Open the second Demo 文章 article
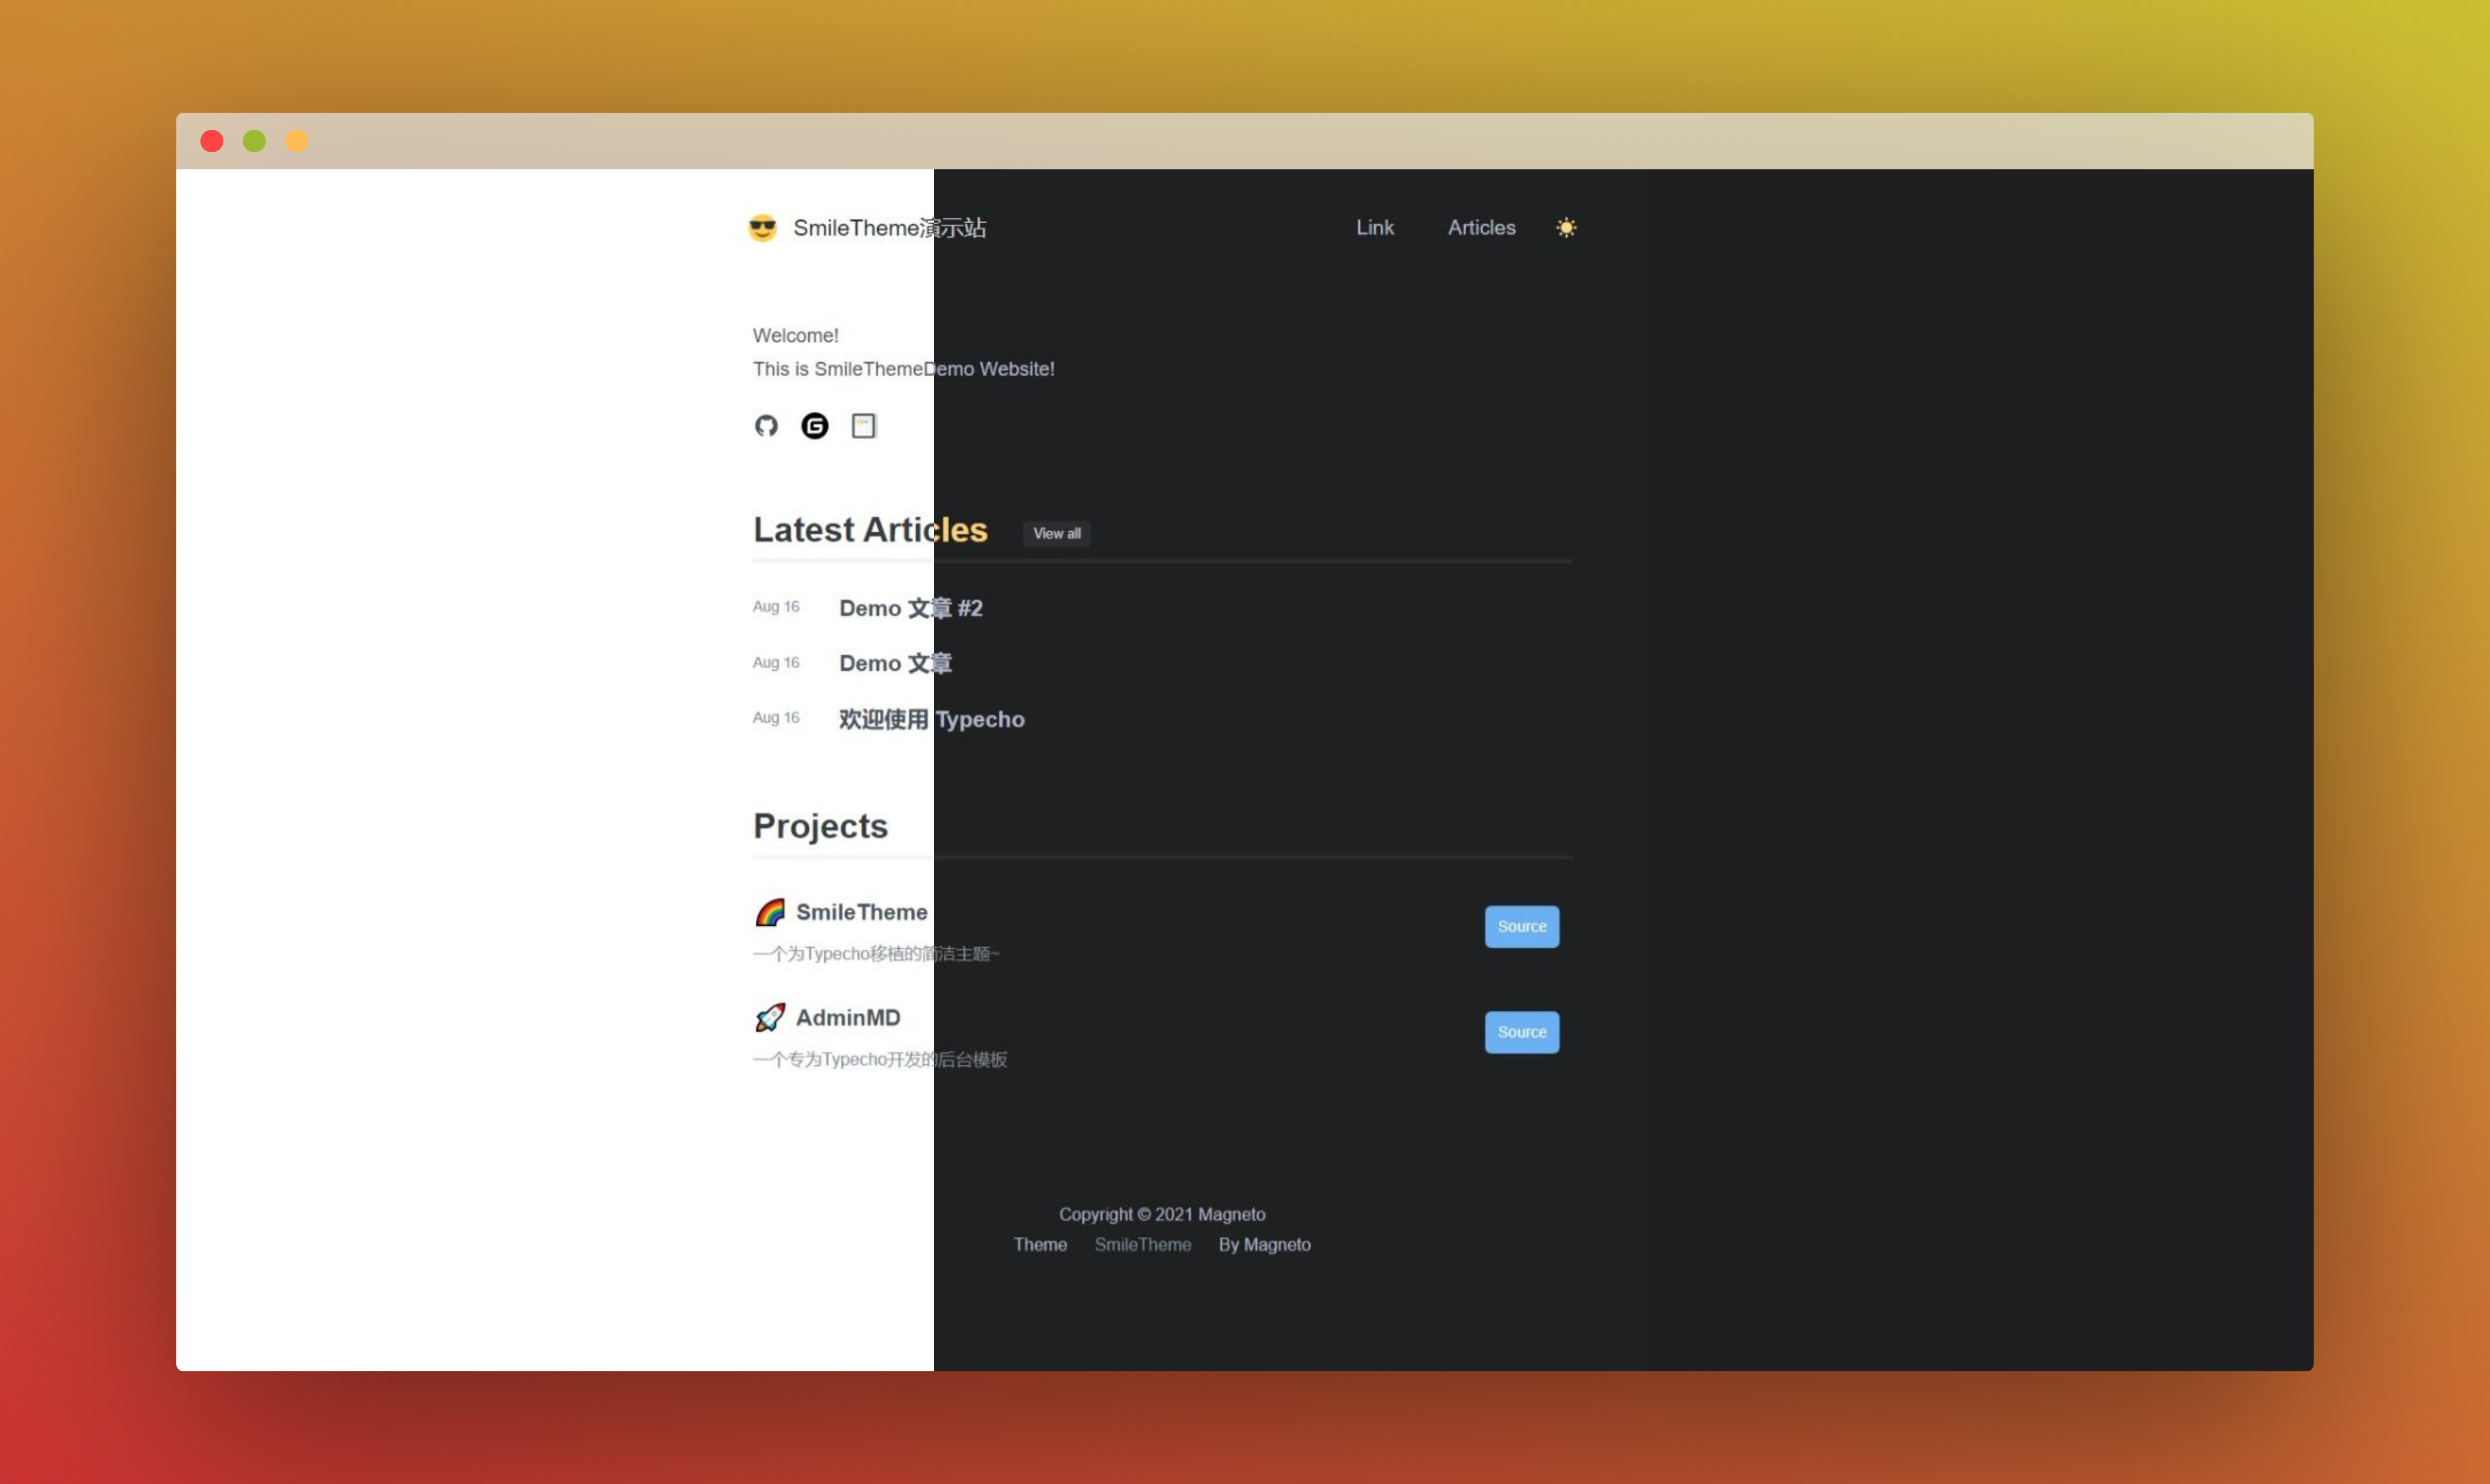This screenshot has height=1484, width=2490. pos(895,663)
